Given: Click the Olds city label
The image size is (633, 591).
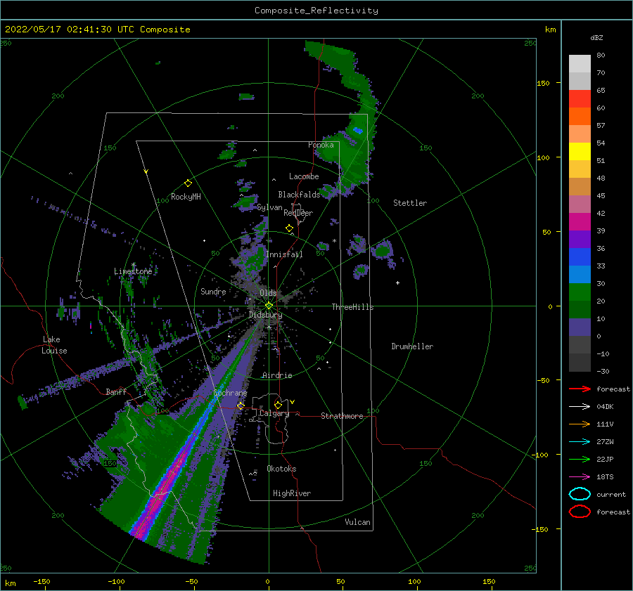Looking at the screenshot, I should 268,293.
